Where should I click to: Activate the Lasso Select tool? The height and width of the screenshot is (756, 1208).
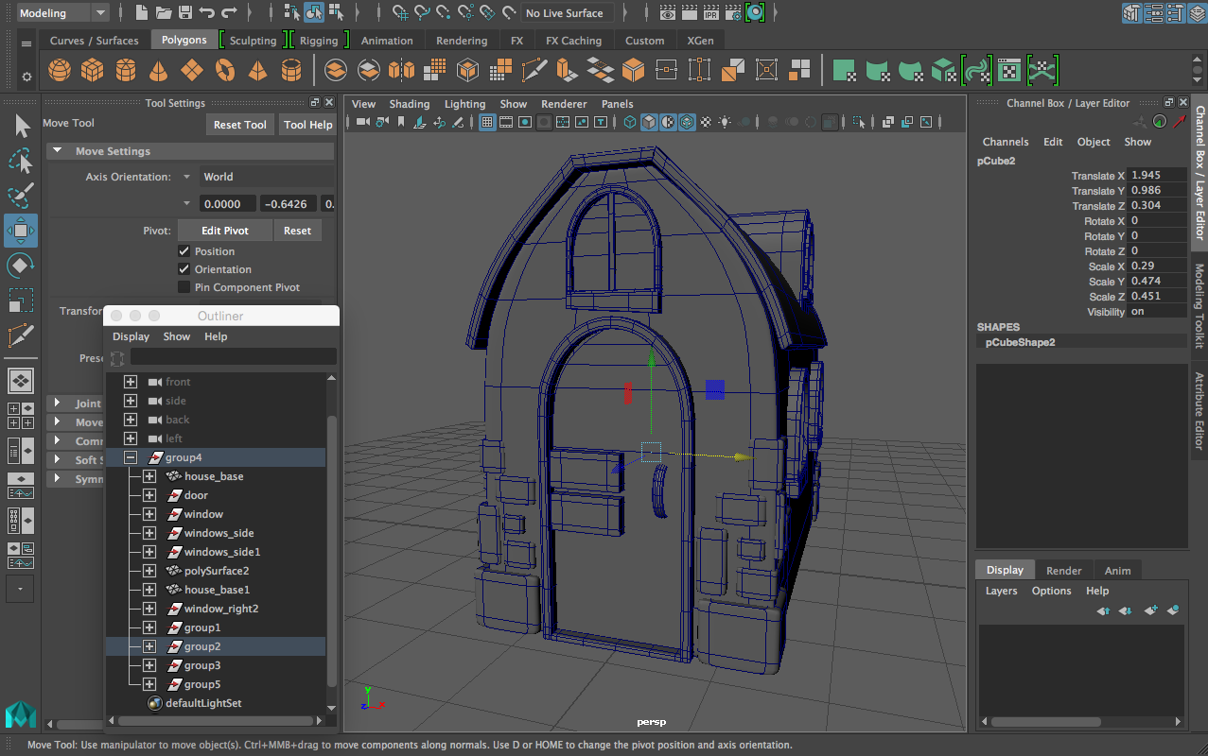(20, 161)
